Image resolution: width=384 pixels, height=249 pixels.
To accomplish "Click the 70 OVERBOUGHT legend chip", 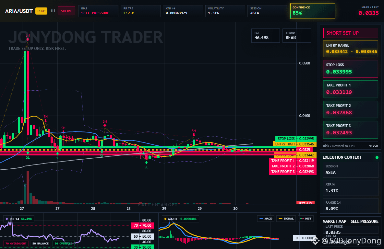I will click(16, 243).
